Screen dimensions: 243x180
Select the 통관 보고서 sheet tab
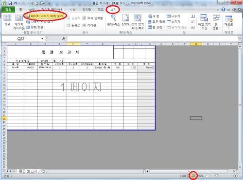pyautogui.click(x=28, y=171)
